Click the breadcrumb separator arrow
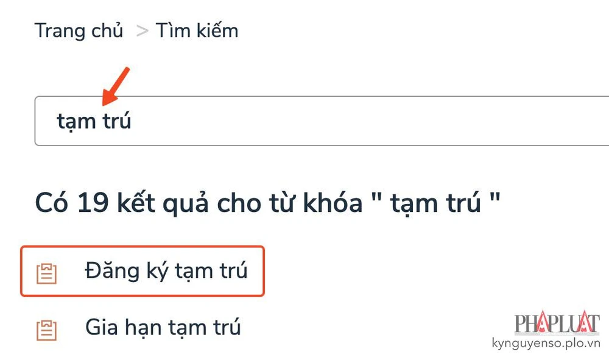This screenshot has height=360, width=609. click(x=142, y=30)
